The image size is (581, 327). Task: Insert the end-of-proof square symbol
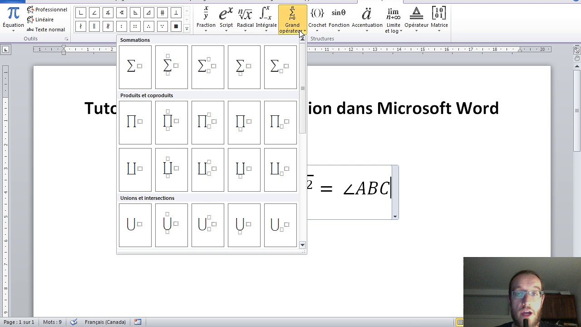pyautogui.click(x=176, y=26)
